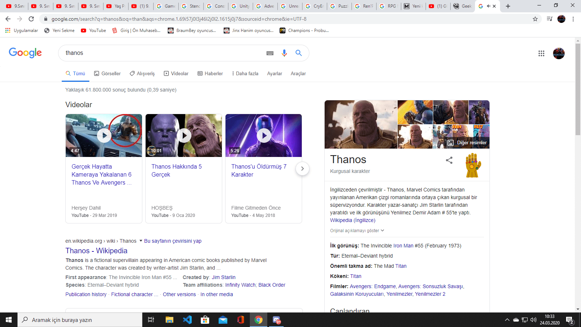Click the Google logo

[25, 53]
